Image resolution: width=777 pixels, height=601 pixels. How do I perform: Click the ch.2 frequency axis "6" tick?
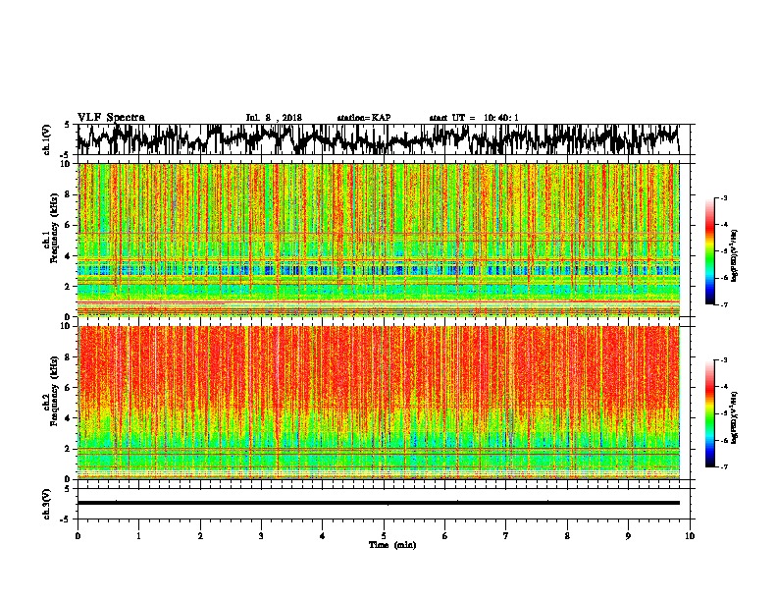click(x=69, y=388)
